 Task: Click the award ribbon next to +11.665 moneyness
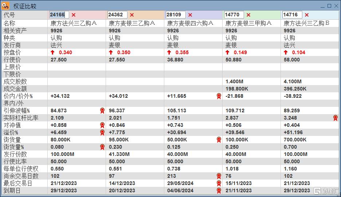(x=219, y=96)
